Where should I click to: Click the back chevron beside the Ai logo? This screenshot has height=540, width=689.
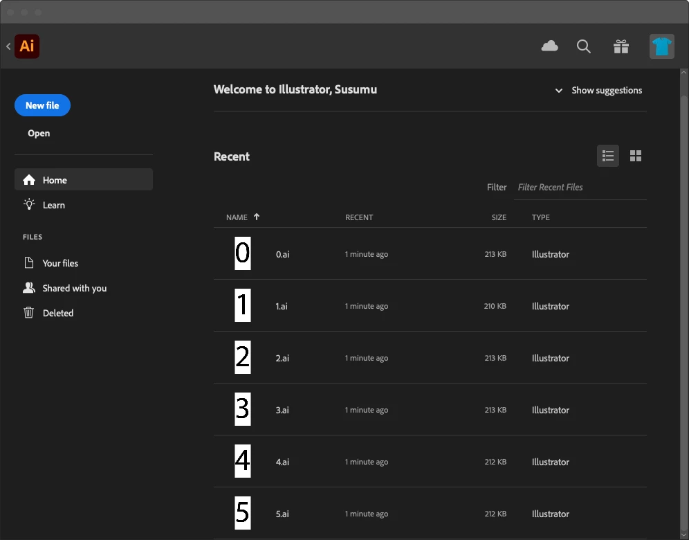tap(8, 46)
